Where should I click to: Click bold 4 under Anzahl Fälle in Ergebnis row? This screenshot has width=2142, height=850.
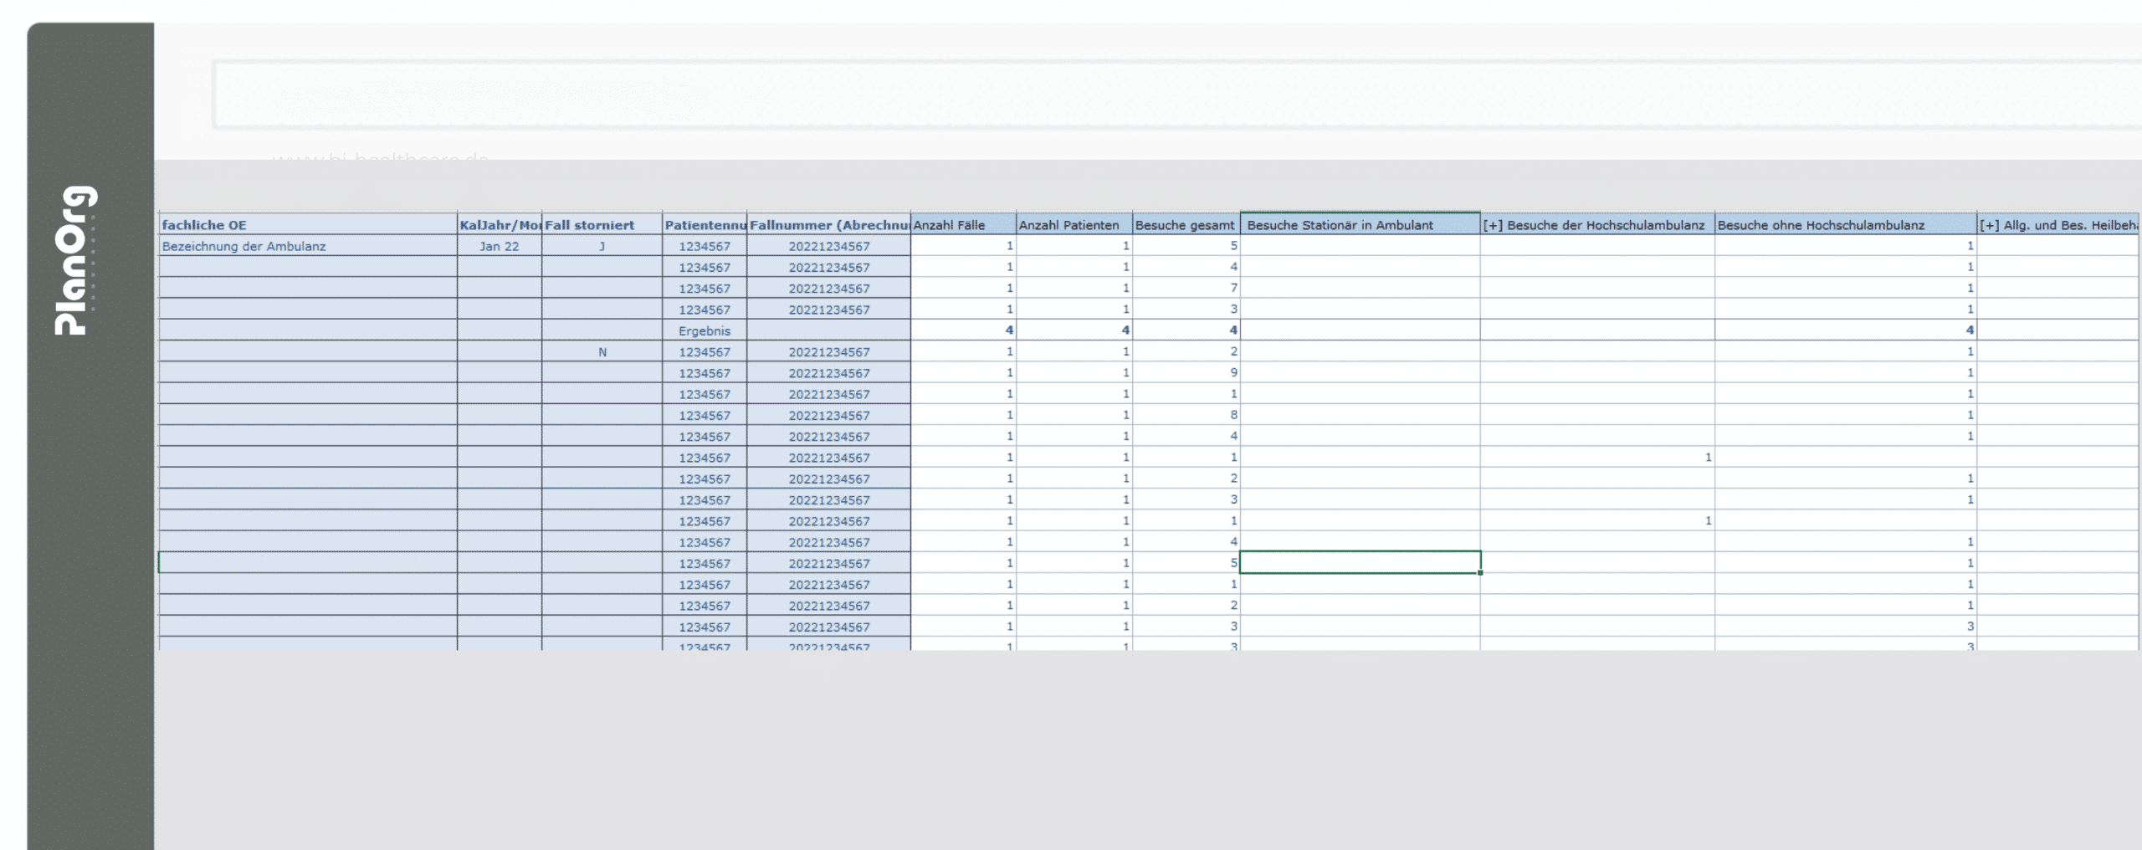coord(963,330)
